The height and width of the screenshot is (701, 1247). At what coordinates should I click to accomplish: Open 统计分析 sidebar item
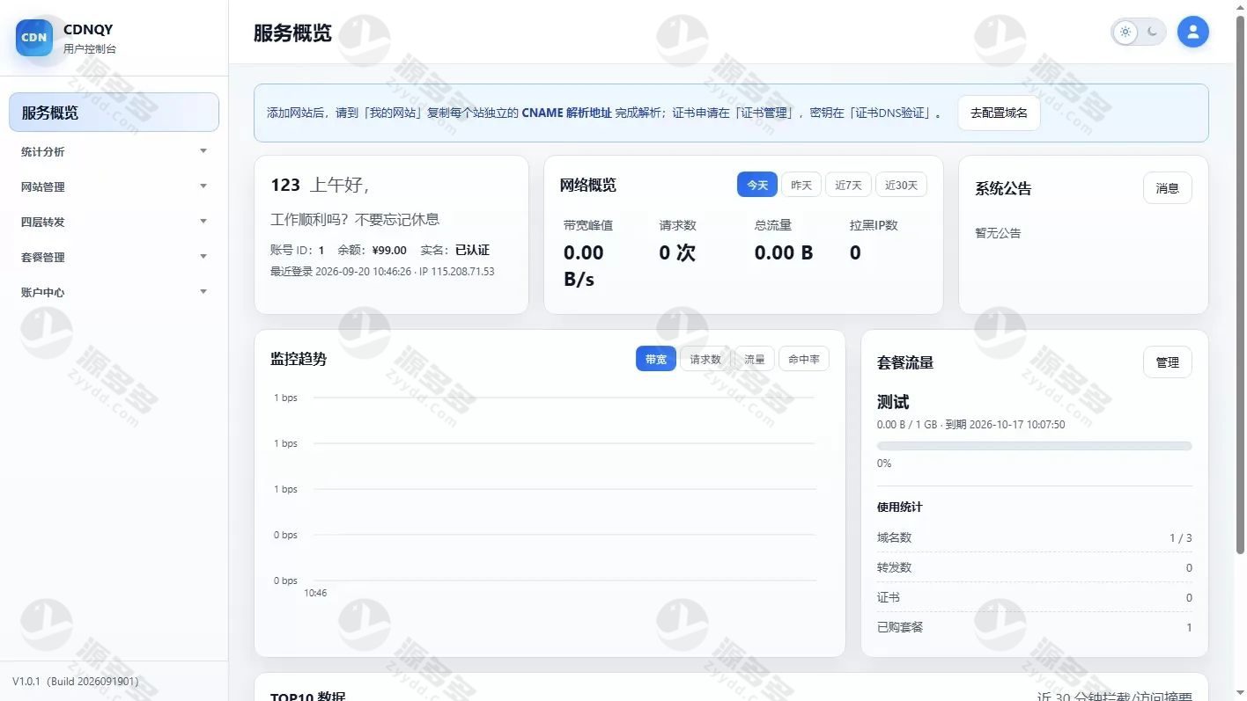click(114, 151)
